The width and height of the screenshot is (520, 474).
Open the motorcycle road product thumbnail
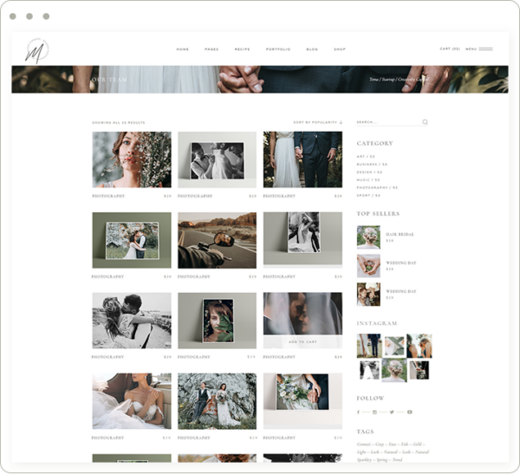tap(217, 240)
